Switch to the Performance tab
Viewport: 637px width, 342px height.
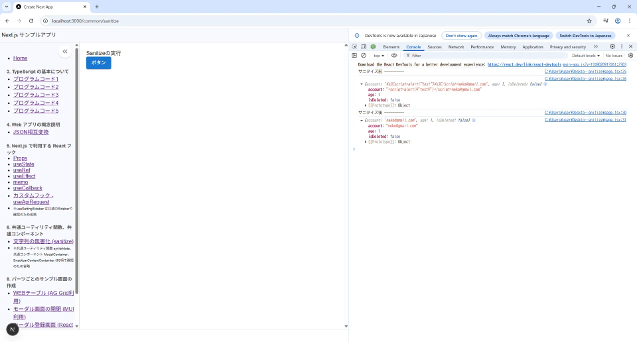(x=482, y=47)
